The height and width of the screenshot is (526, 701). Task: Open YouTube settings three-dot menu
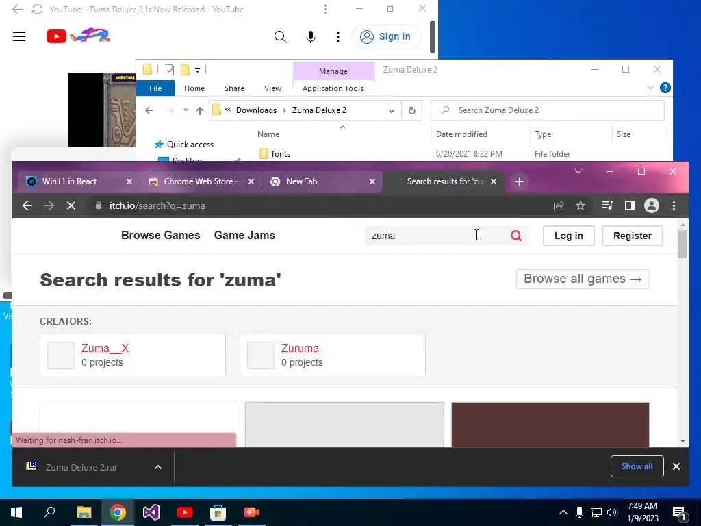tap(338, 37)
